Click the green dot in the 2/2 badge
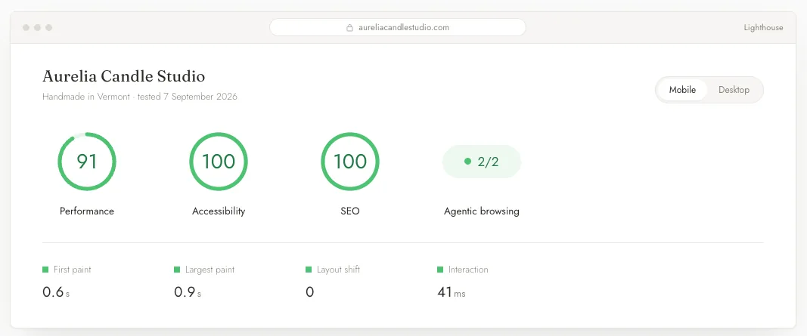The width and height of the screenshot is (807, 336). click(x=467, y=162)
